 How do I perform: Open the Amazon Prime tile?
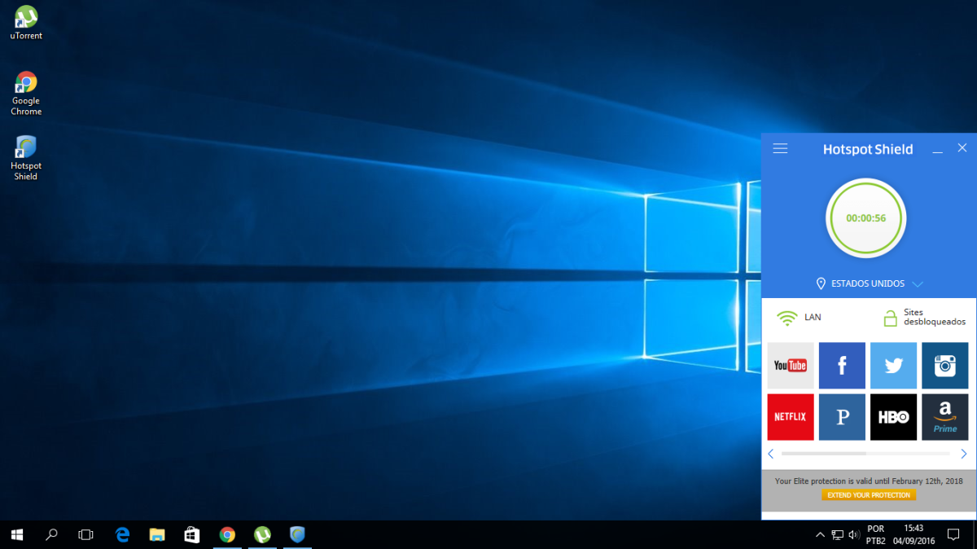click(945, 417)
